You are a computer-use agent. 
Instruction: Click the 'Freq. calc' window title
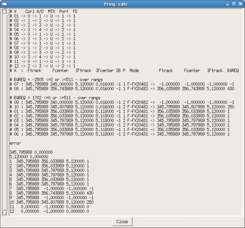pos(116,4)
